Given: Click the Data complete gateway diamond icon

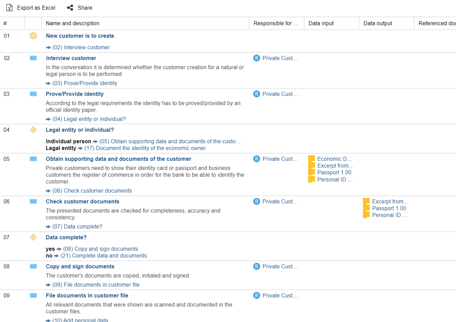Looking at the screenshot, I should (33, 237).
